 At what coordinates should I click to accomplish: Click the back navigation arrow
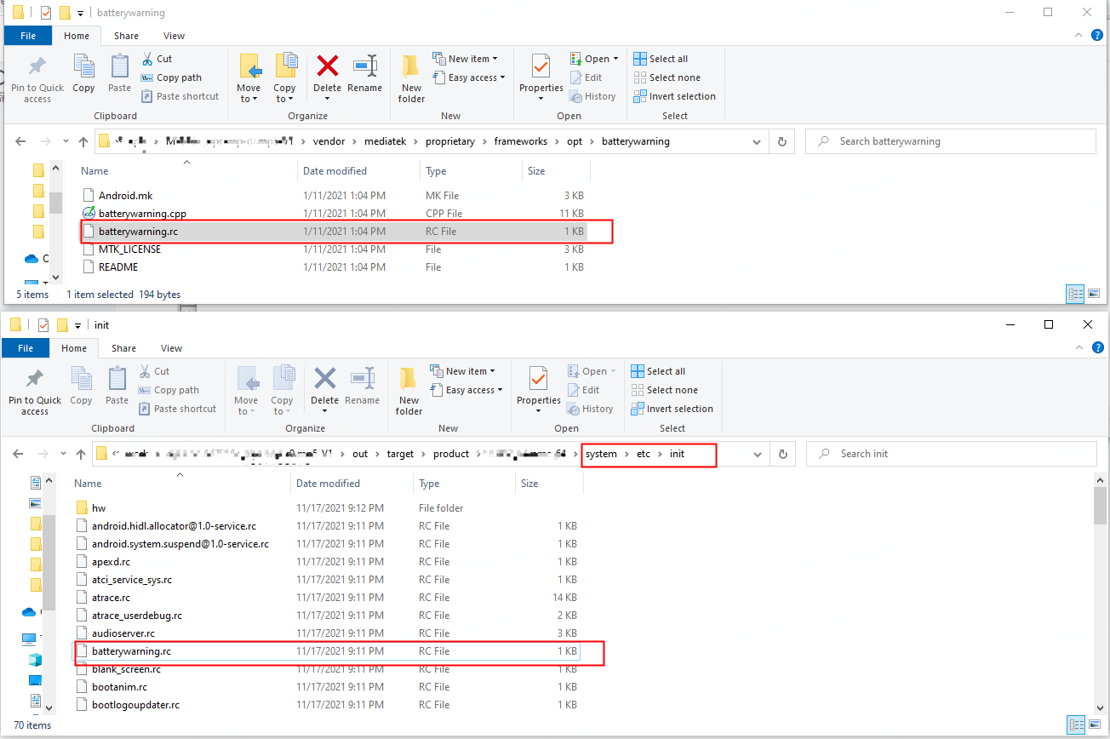(20, 141)
